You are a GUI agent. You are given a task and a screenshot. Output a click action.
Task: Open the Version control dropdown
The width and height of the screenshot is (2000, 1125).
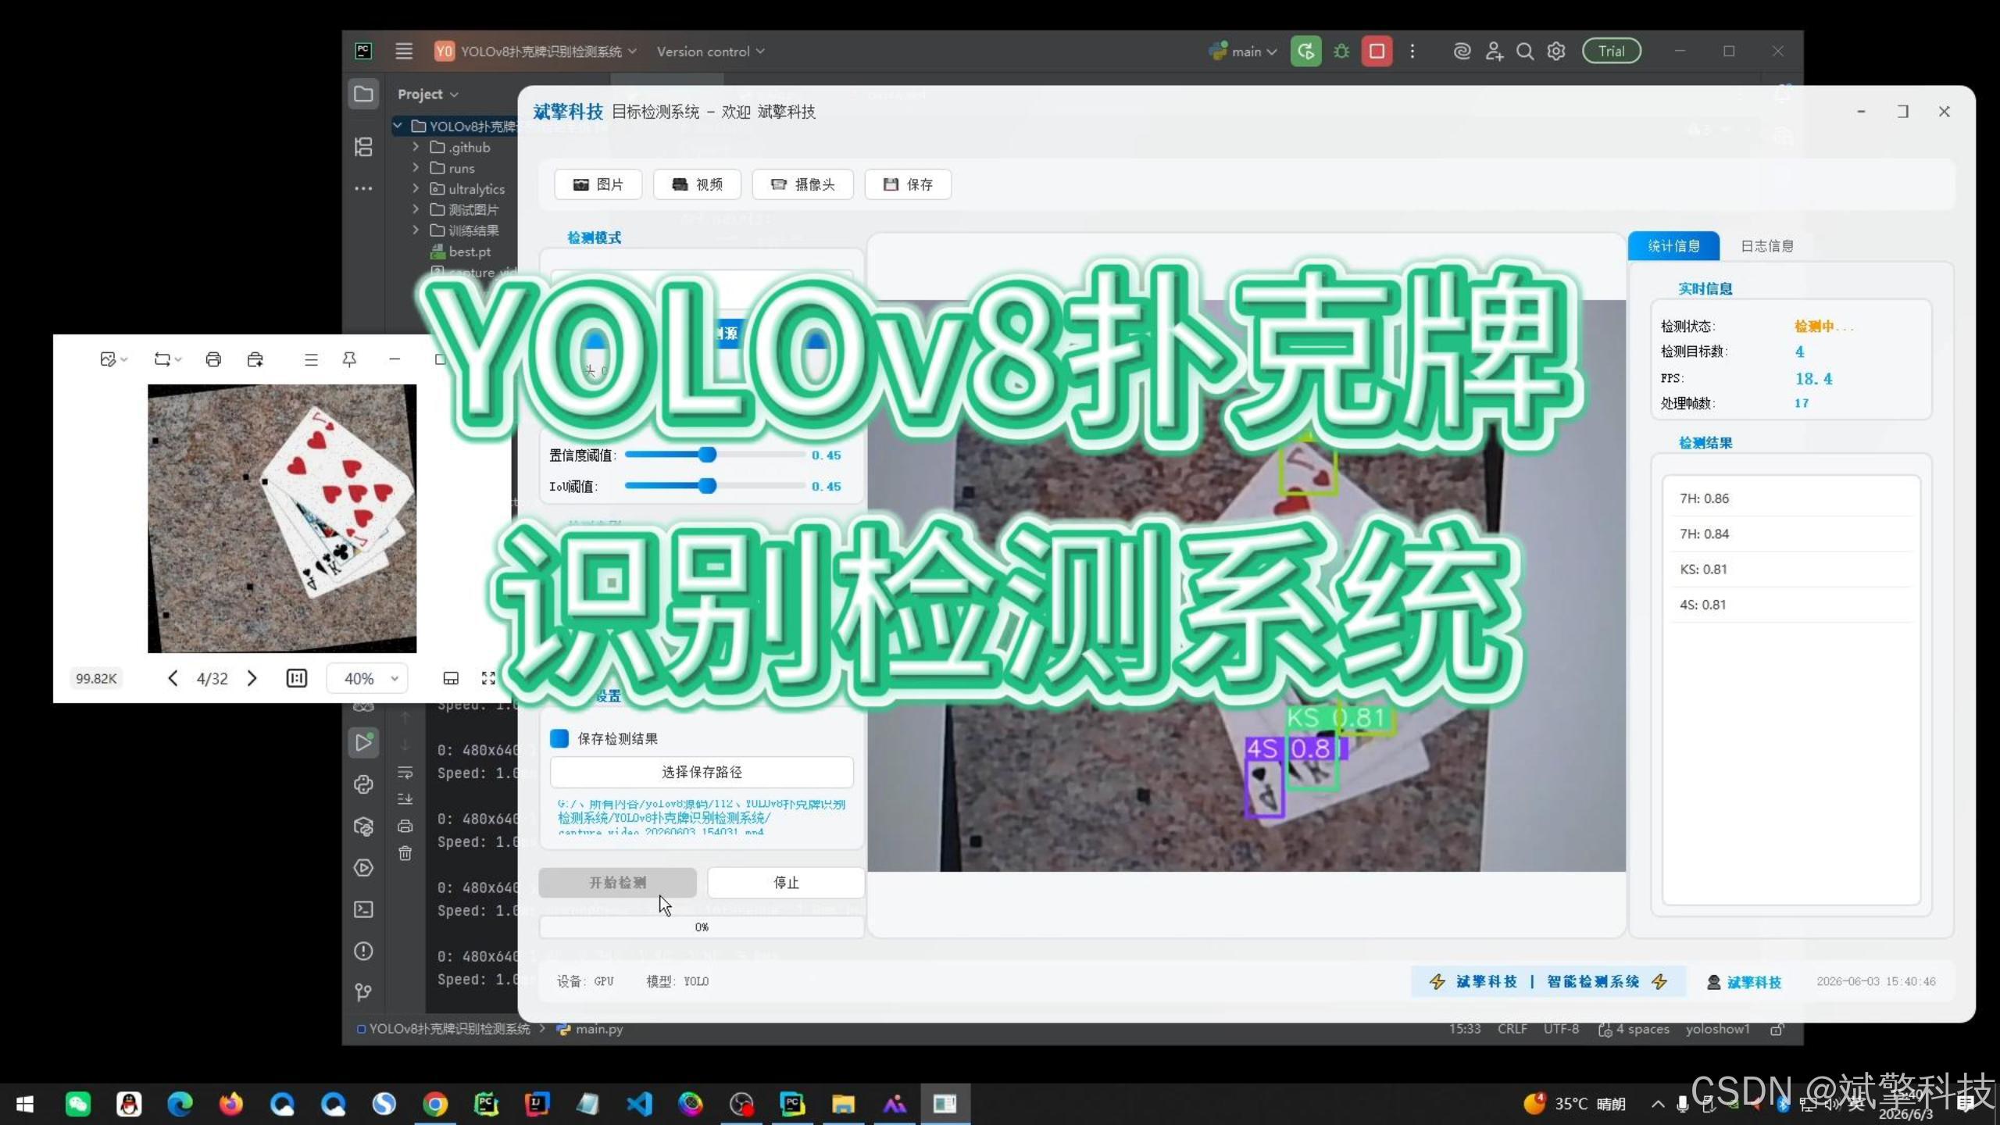710,52
